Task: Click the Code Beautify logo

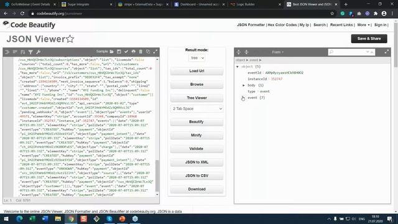Action: [29, 25]
